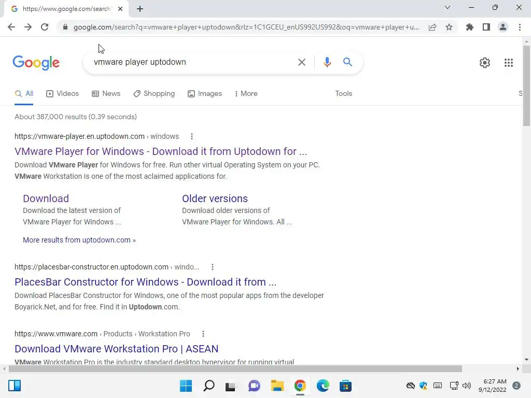Start voice search with the microphone
The width and height of the screenshot is (531, 398).
327,62
